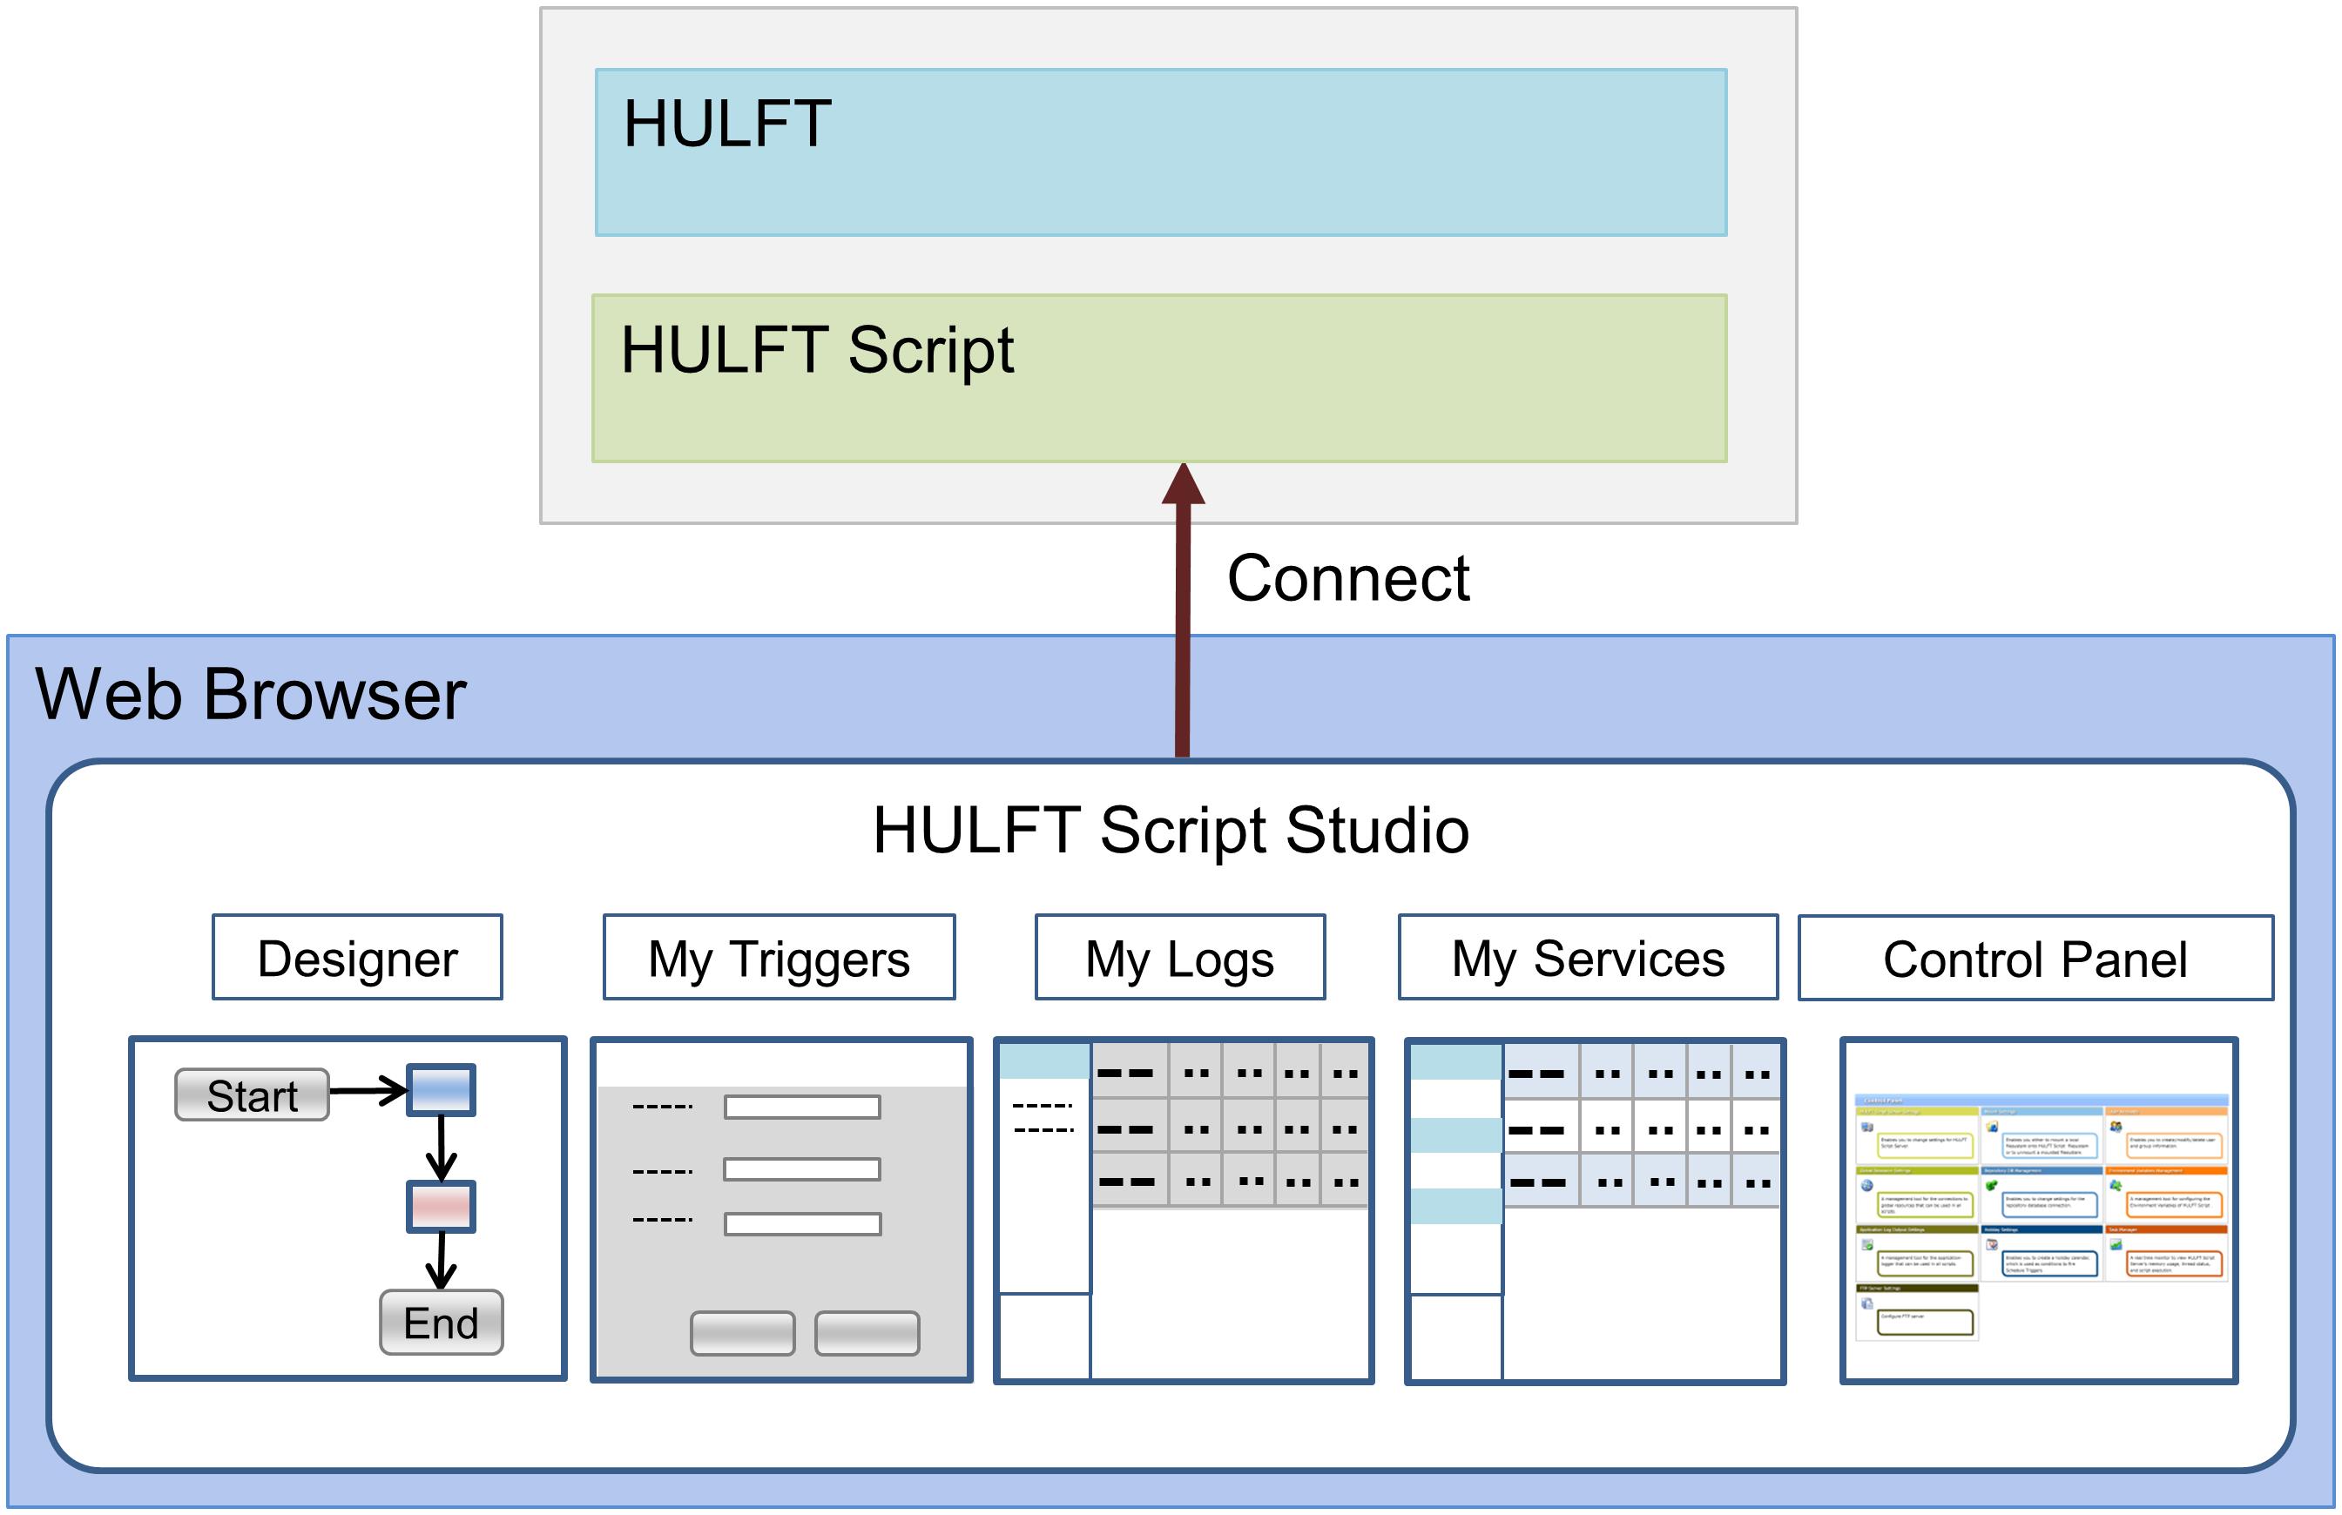The image size is (2342, 1515).
Task: Open the My Services label box
Action: tap(1587, 957)
